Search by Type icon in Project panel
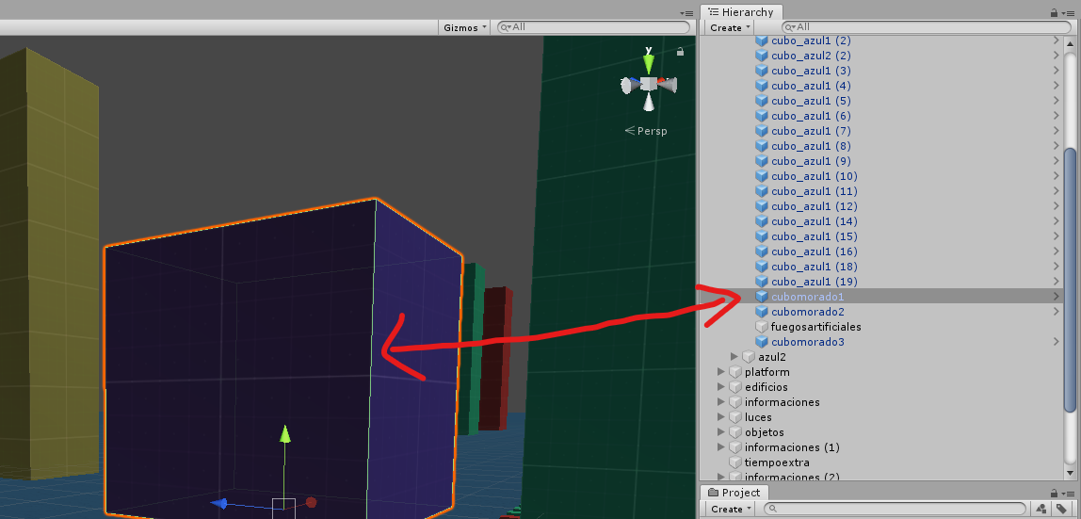The height and width of the screenshot is (519, 1081). coord(1043,509)
